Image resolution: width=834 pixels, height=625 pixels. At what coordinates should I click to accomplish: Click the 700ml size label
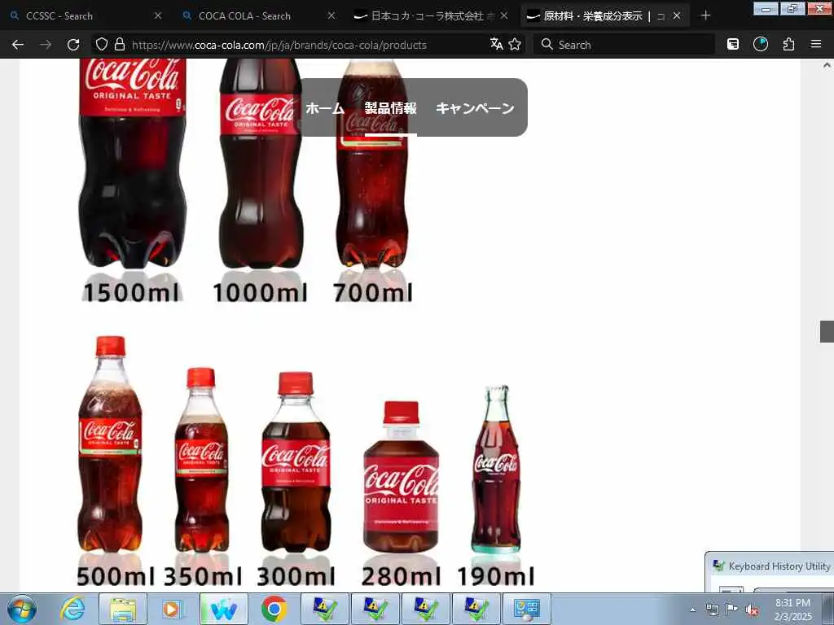(x=373, y=292)
